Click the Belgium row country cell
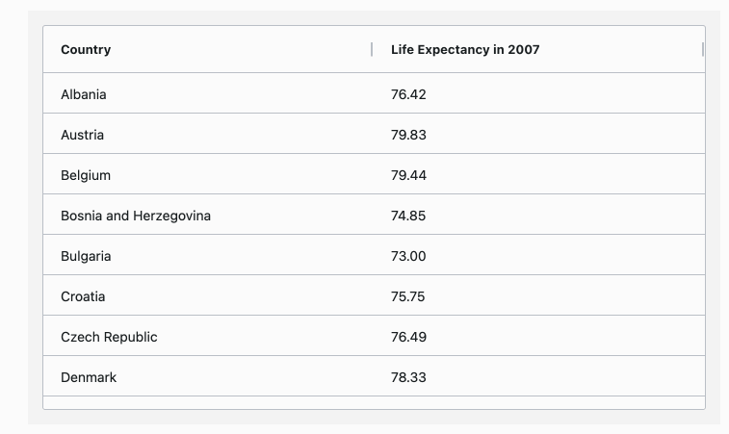729x434 pixels. pos(86,175)
